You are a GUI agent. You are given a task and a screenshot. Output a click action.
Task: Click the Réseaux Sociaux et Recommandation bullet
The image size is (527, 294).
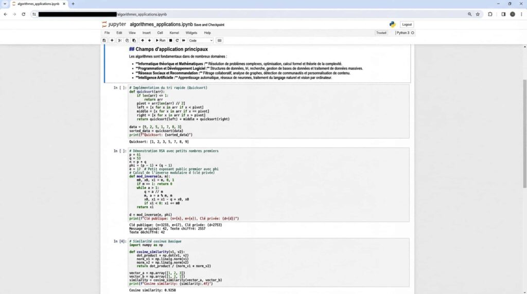tap(243, 73)
